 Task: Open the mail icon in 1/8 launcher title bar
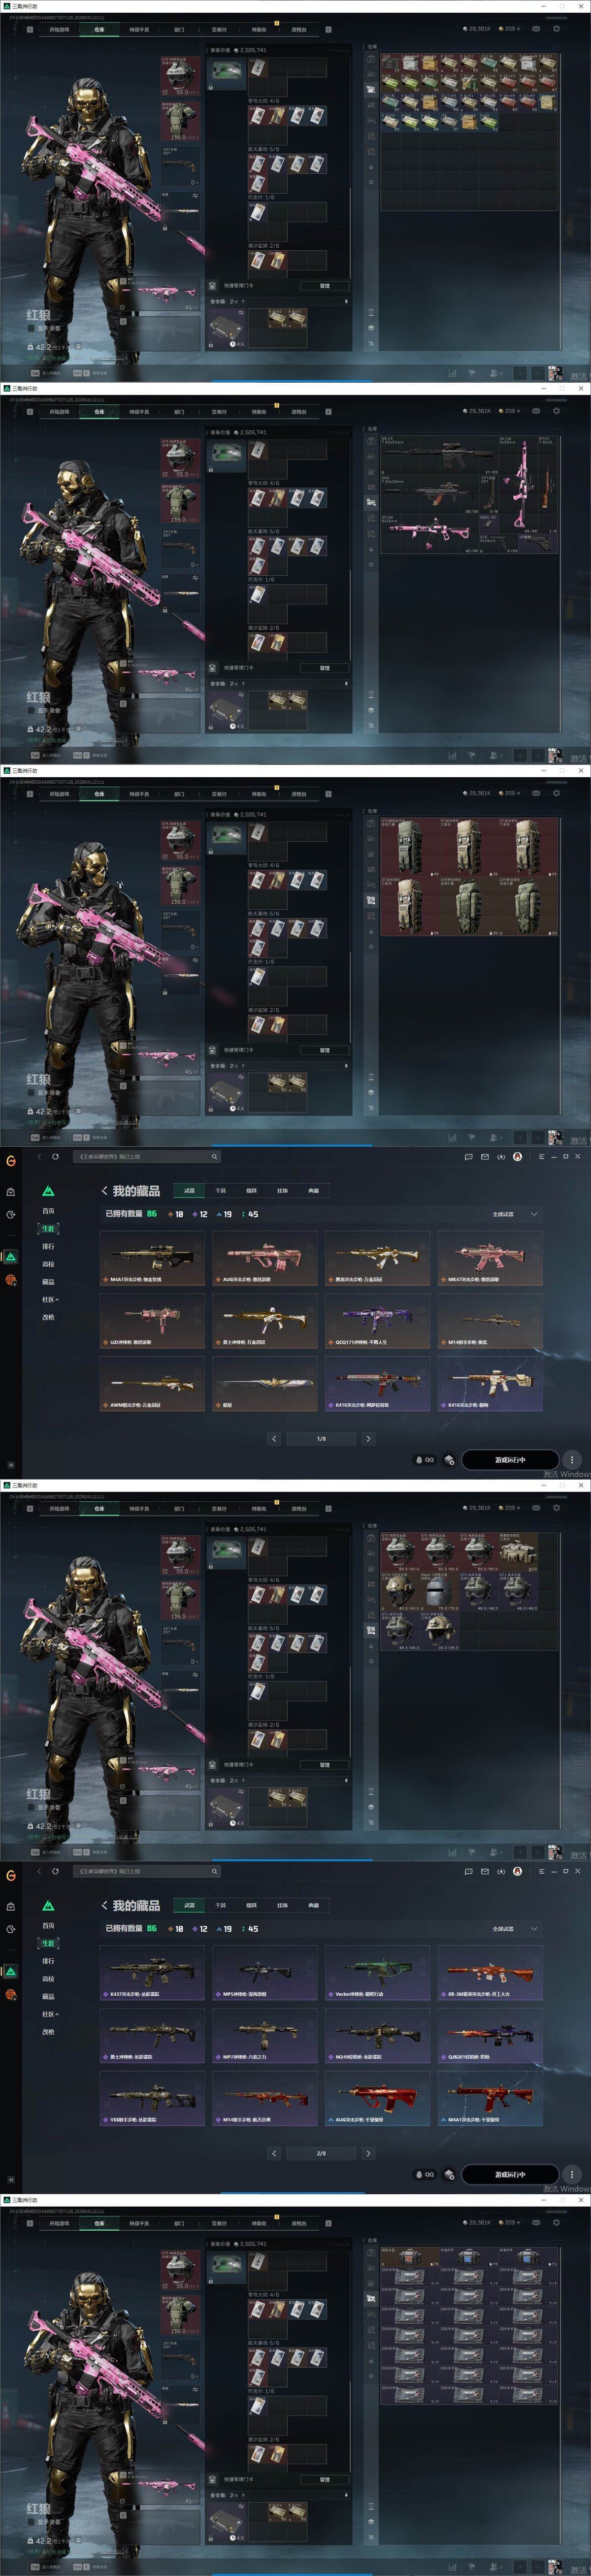[x=485, y=1156]
